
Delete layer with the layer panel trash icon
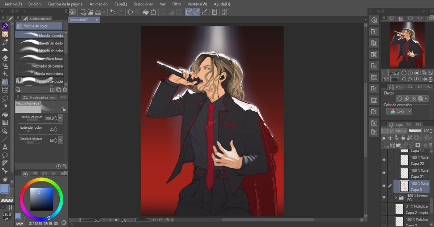(430, 145)
